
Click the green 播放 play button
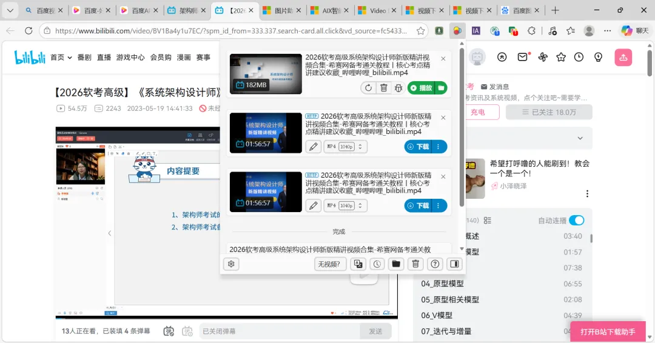tap(422, 88)
